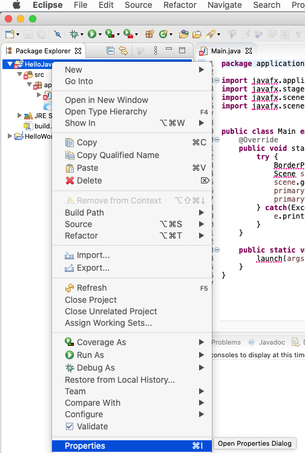Click the New wizard toolbar icon
The height and width of the screenshot is (453, 305).
click(x=10, y=34)
